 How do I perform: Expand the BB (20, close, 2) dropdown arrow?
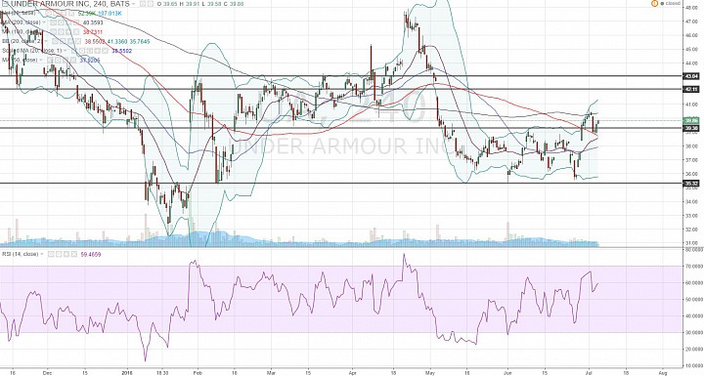coord(46,41)
